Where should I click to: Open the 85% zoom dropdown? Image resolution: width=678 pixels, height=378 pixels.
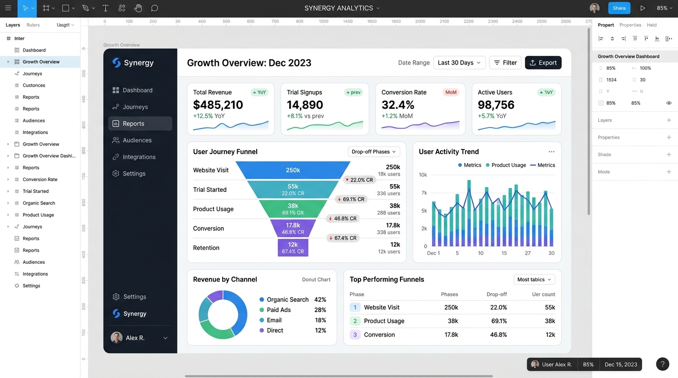point(664,8)
